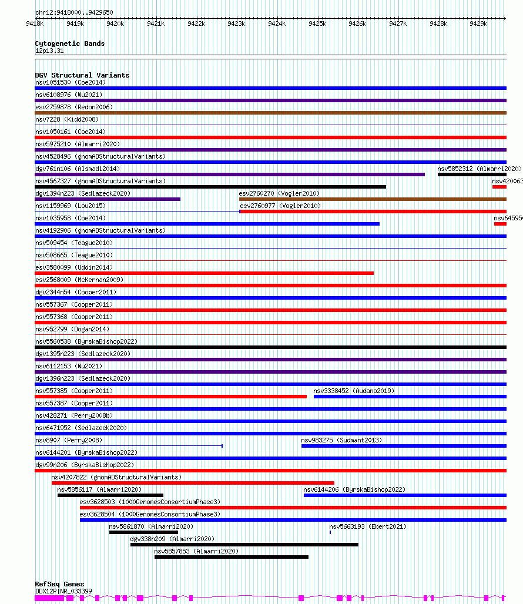Open nsv1159969 (Lou2015) variant label
This screenshot has width=523, height=604.
click(71, 206)
